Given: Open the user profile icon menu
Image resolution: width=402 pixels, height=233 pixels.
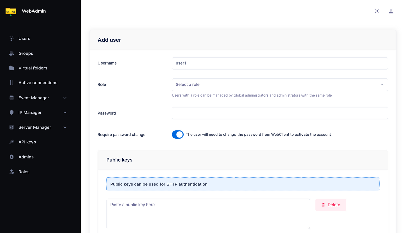Looking at the screenshot, I should click(391, 11).
